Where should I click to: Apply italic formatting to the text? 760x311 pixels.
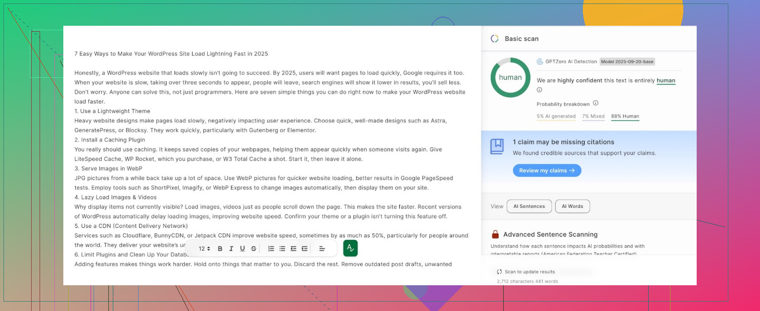point(231,249)
